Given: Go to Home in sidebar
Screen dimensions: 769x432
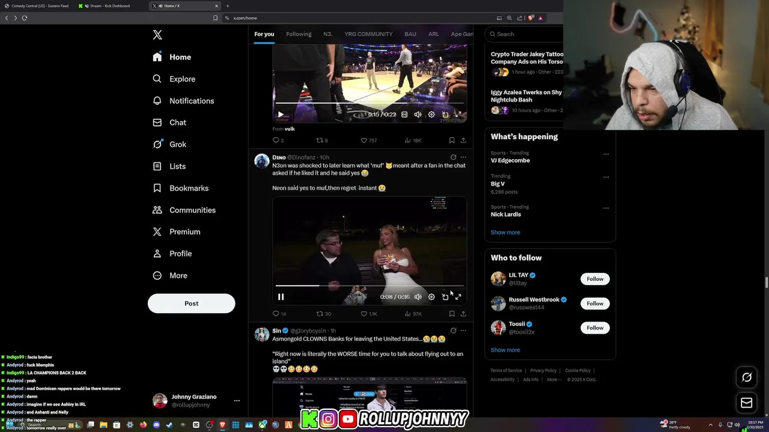Looking at the screenshot, I should click(x=172, y=57).
